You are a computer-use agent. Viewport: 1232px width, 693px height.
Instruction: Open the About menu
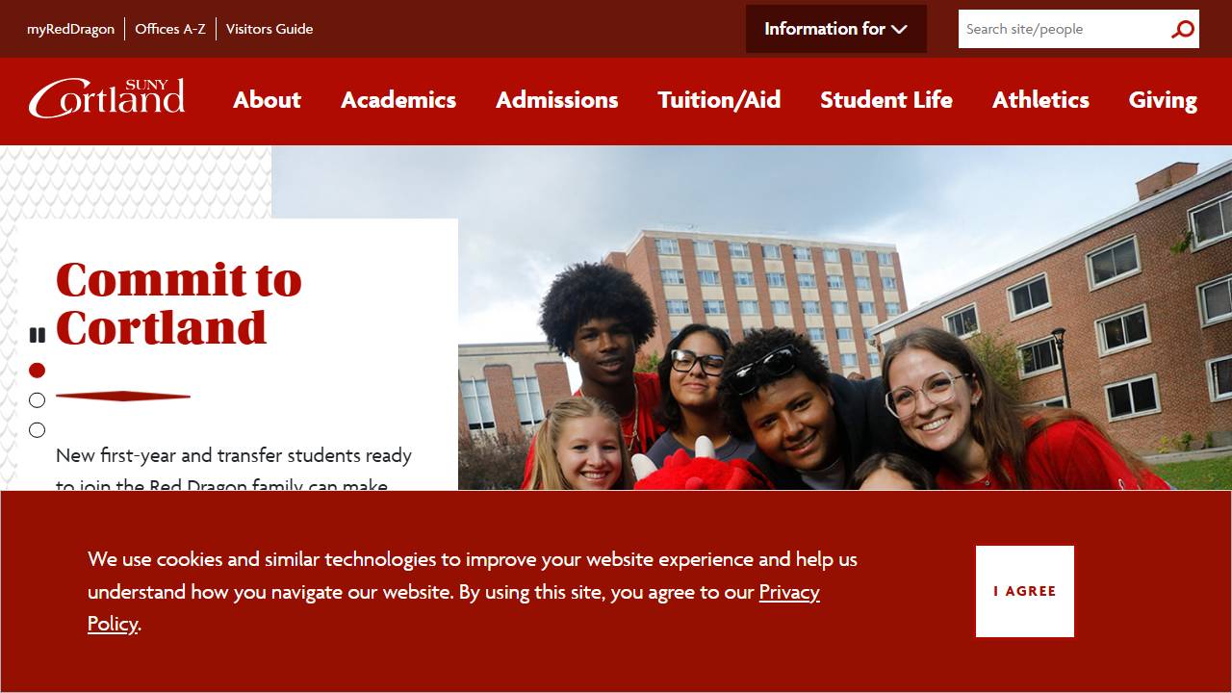coord(267,100)
